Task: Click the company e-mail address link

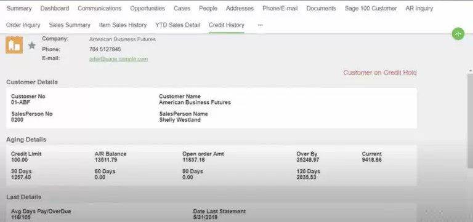Action: 118,59
